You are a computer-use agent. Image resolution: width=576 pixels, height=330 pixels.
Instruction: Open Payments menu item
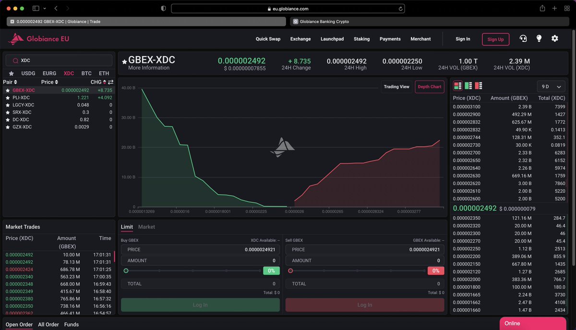390,39
